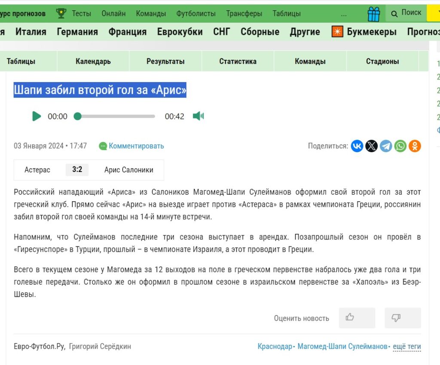The width and height of the screenshot is (440, 365).
Task: Open the «Поиск» search field
Action: (406, 13)
